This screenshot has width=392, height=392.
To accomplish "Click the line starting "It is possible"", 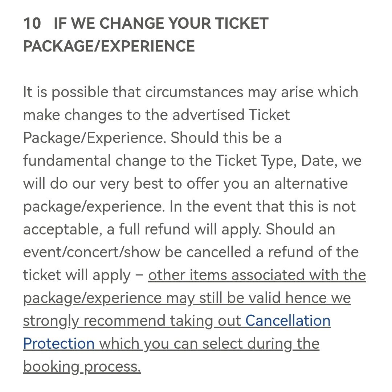I will (191, 93).
